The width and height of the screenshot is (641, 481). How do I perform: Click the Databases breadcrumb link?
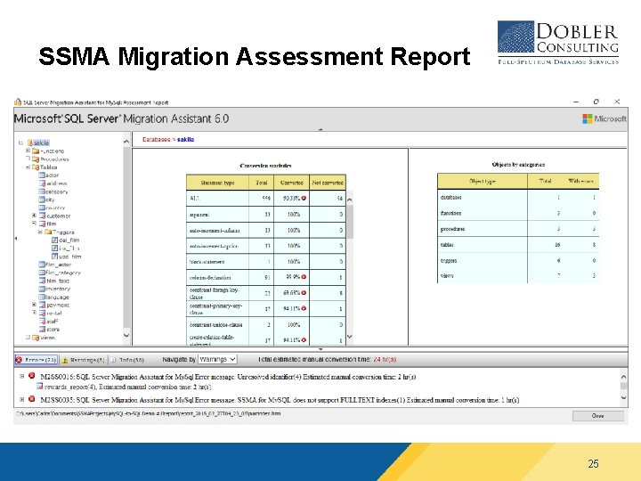tap(156, 140)
